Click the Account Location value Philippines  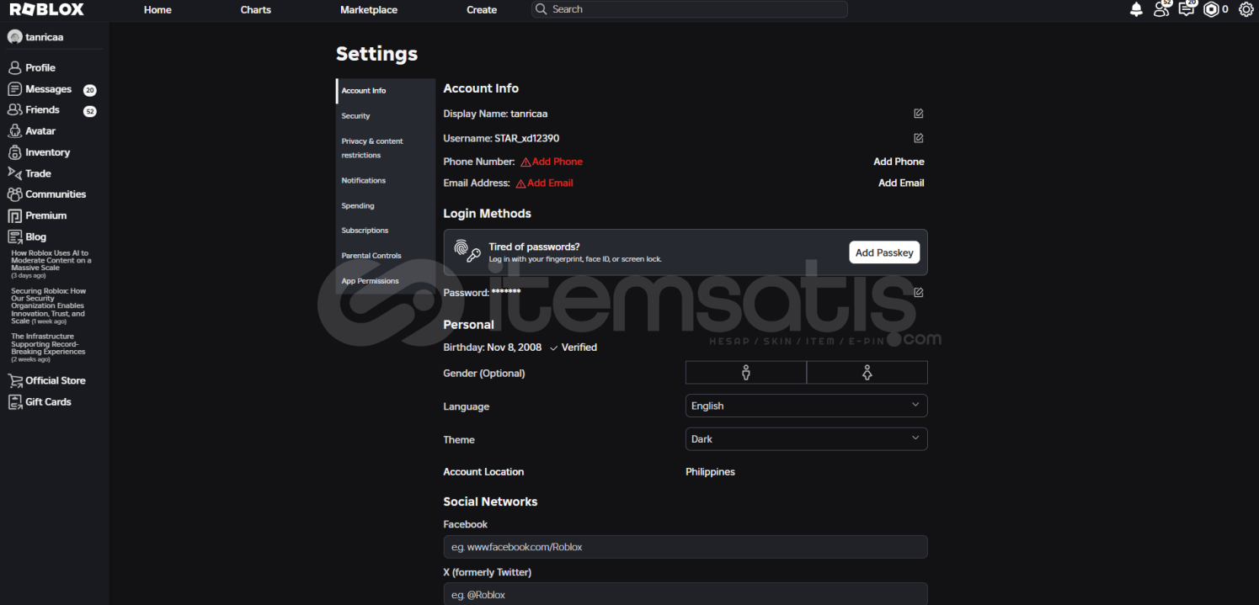[x=710, y=472]
